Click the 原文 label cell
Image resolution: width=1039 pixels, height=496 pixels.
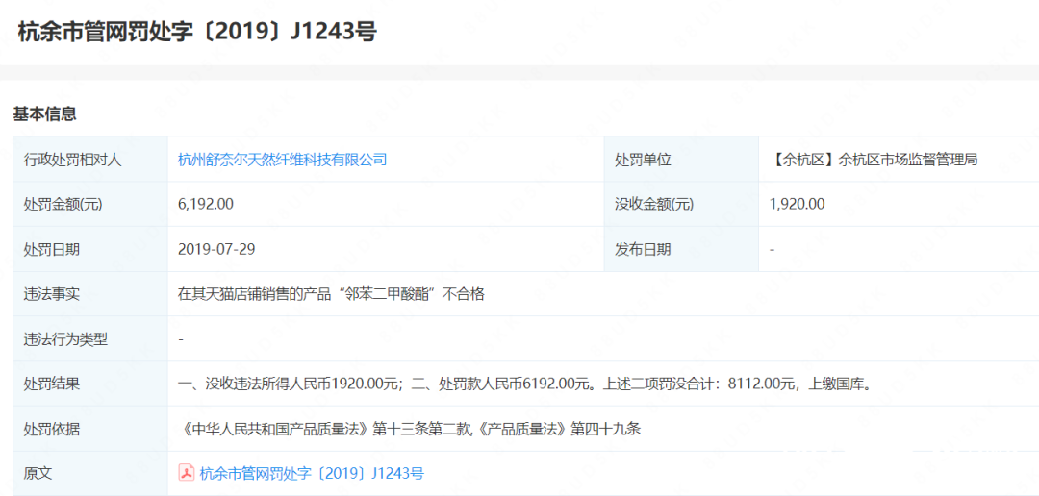tap(90, 474)
